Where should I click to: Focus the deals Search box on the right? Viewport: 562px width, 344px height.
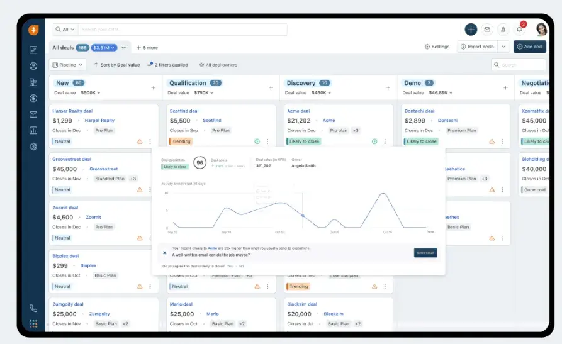coord(519,65)
